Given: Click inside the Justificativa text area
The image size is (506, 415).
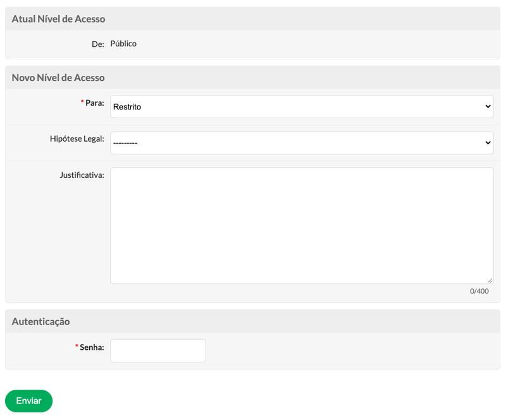Looking at the screenshot, I should 302,226.
